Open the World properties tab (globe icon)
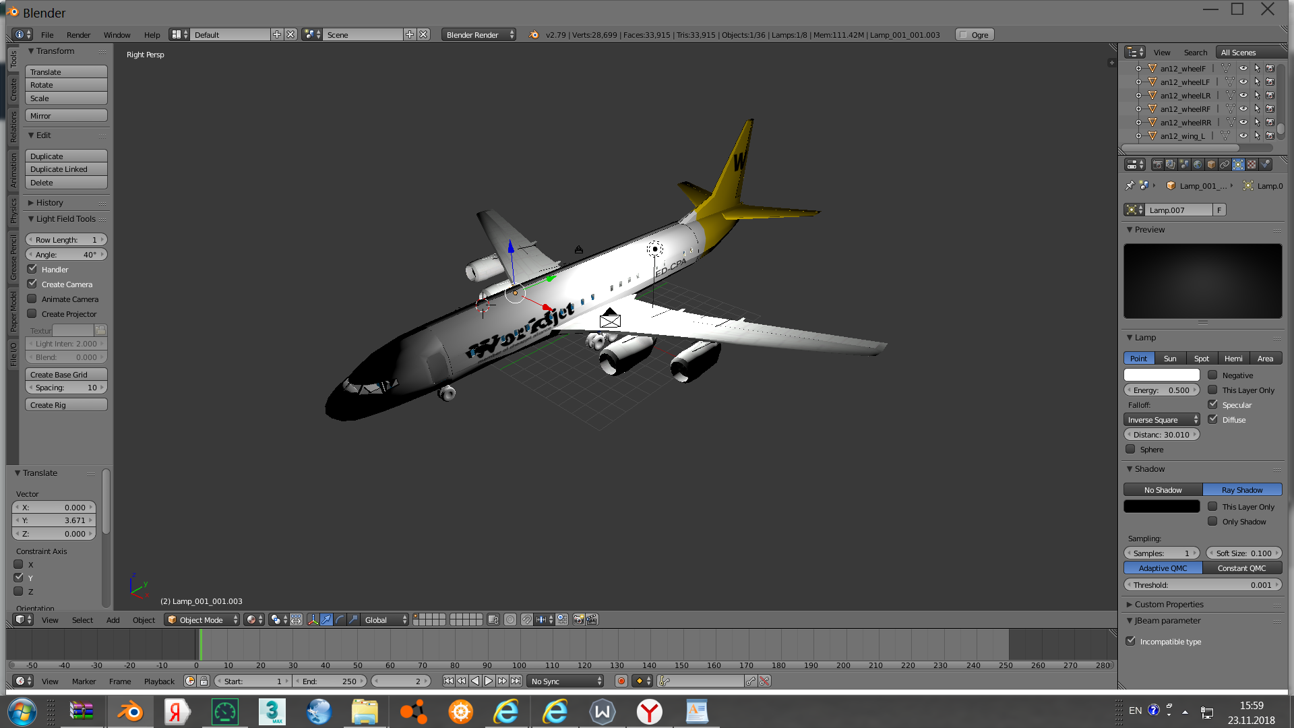This screenshot has width=1294, height=728. [x=1198, y=164]
